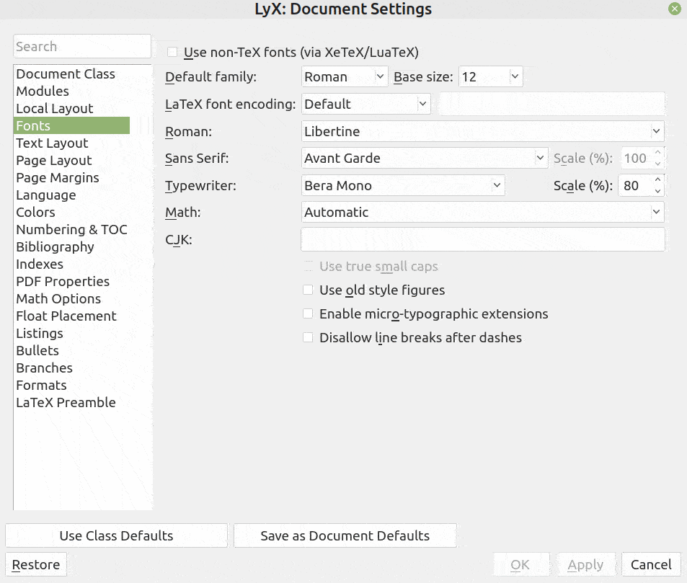Increase Typewriter scale using the up stepper arrow
Viewport: 687px width, 583px height.
(x=657, y=180)
